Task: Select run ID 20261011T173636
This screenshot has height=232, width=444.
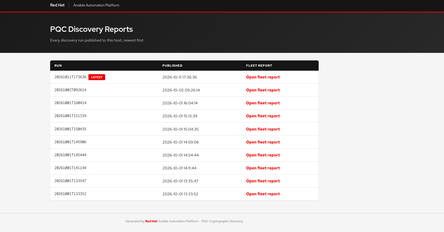Action: (70, 77)
